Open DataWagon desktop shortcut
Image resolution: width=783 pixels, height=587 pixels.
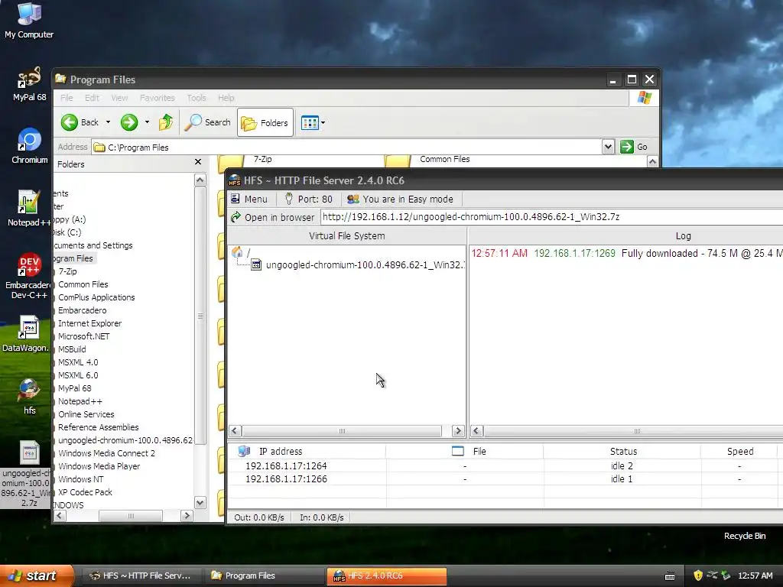(26, 333)
